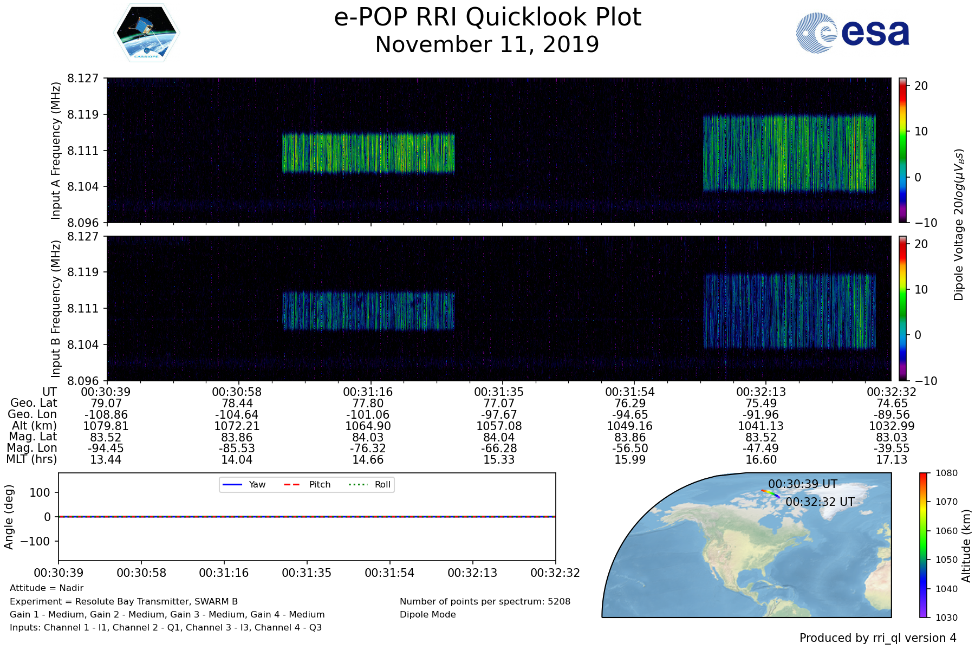Click the Input B dipole voltage colorbar

click(903, 308)
